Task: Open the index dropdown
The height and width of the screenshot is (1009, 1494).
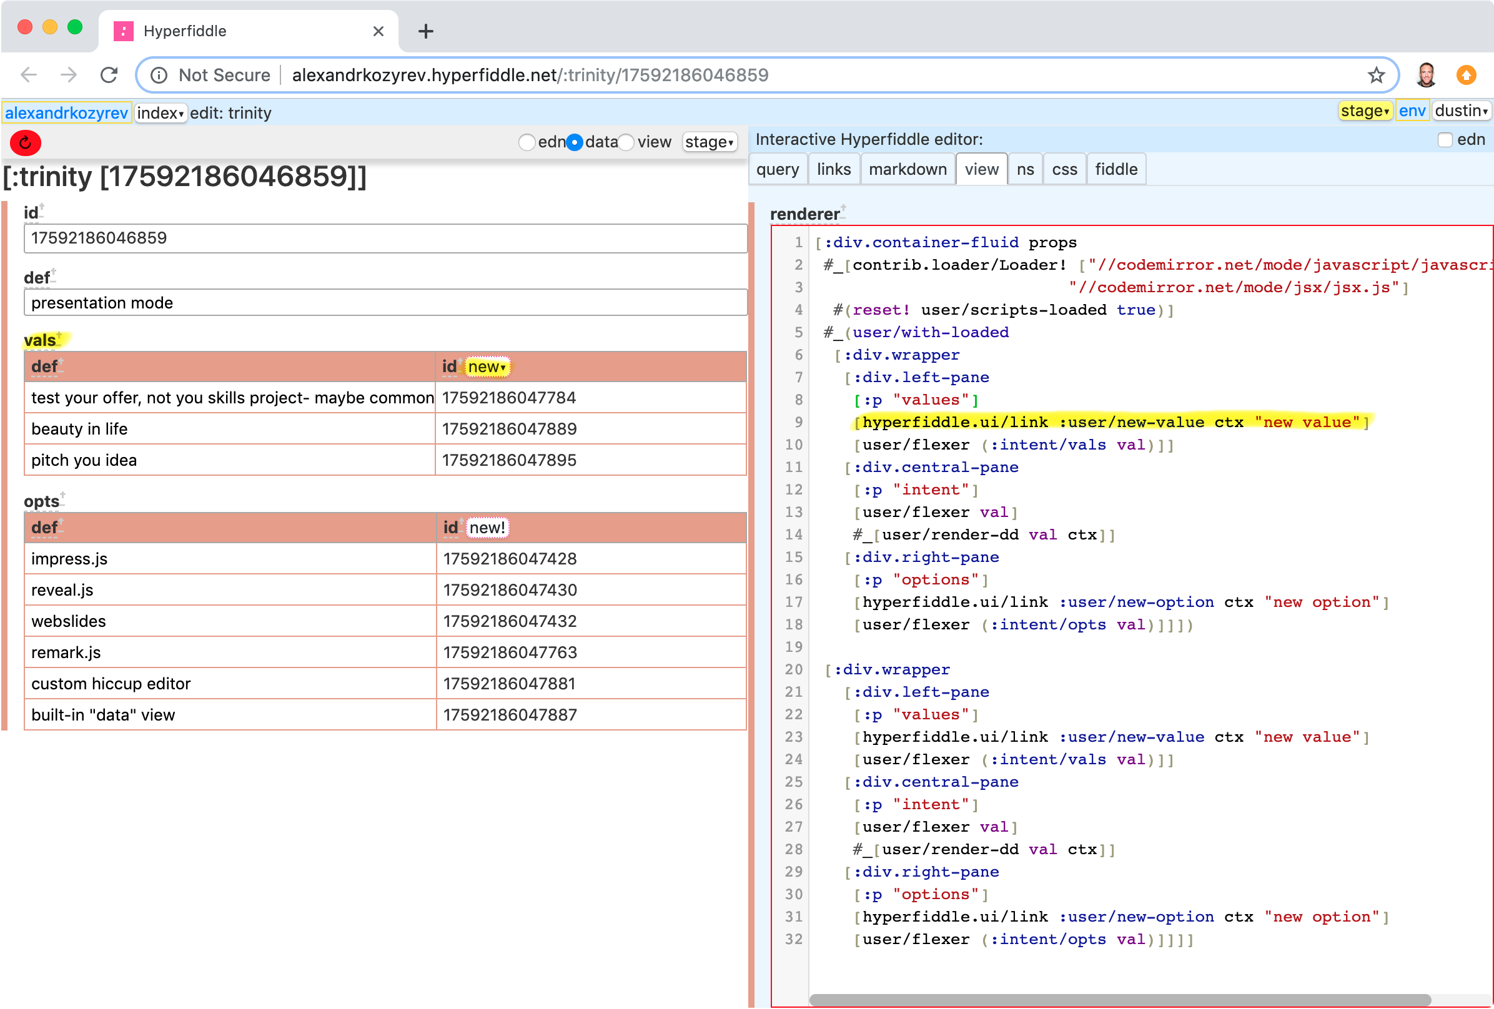Action: tap(160, 113)
